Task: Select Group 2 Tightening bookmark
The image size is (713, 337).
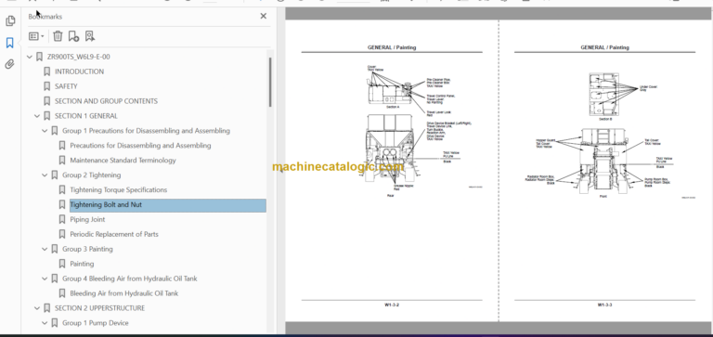Action: pos(91,175)
